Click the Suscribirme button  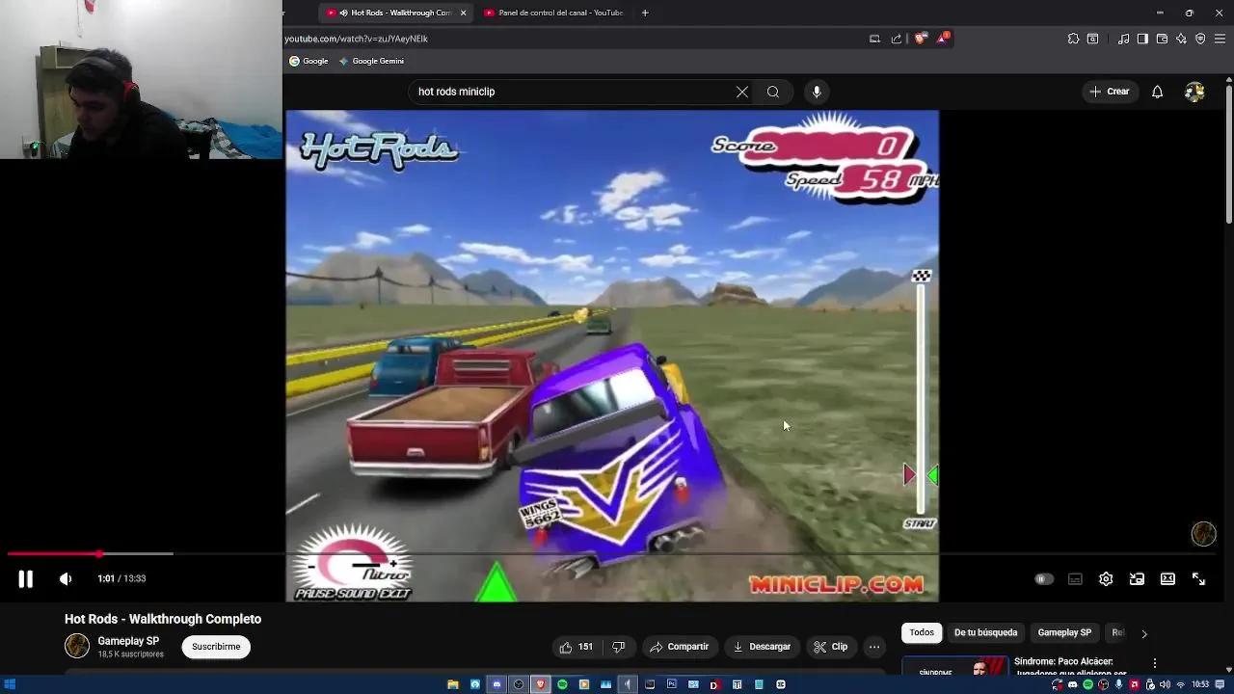point(216,647)
